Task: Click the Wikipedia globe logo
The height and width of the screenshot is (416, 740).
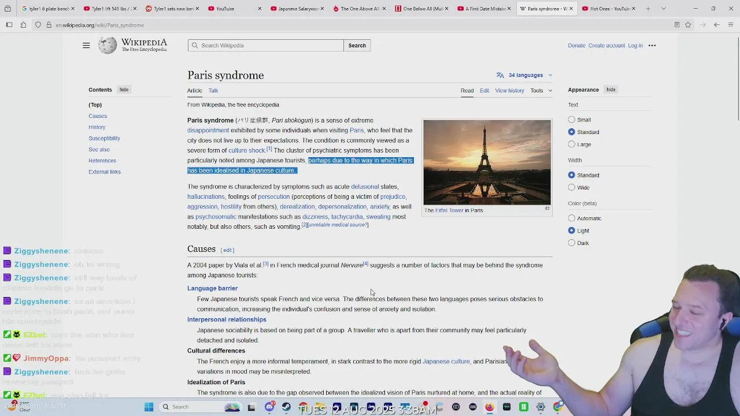Action: tap(108, 46)
